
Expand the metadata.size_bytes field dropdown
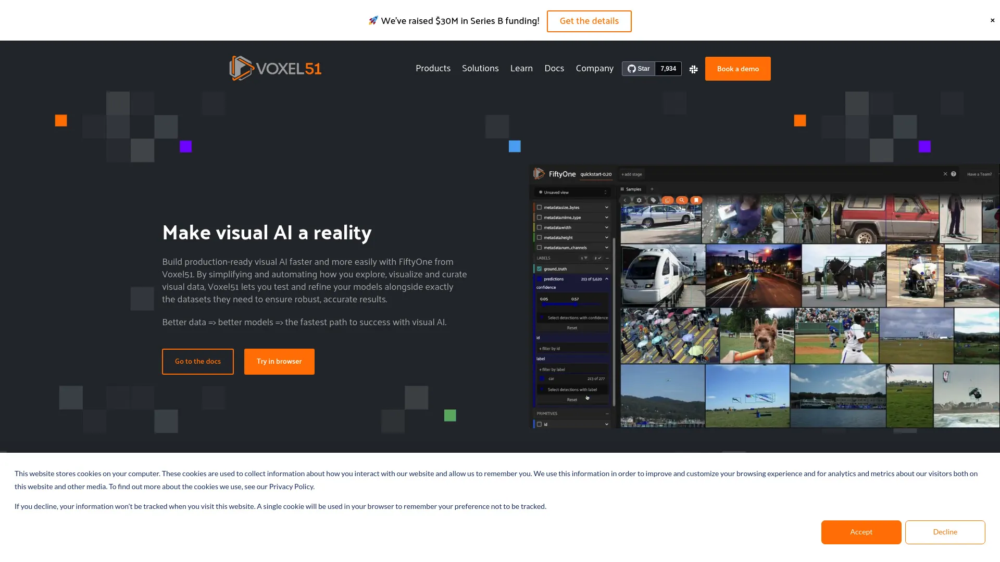point(606,207)
